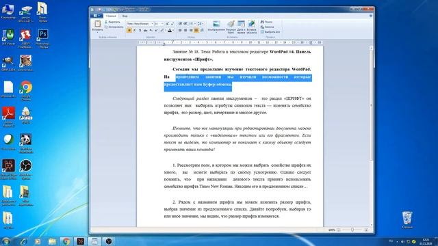This screenshot has height=246, width=438.
Task: Toggle Italic formatting in the ribbon
Action: coord(134,30)
